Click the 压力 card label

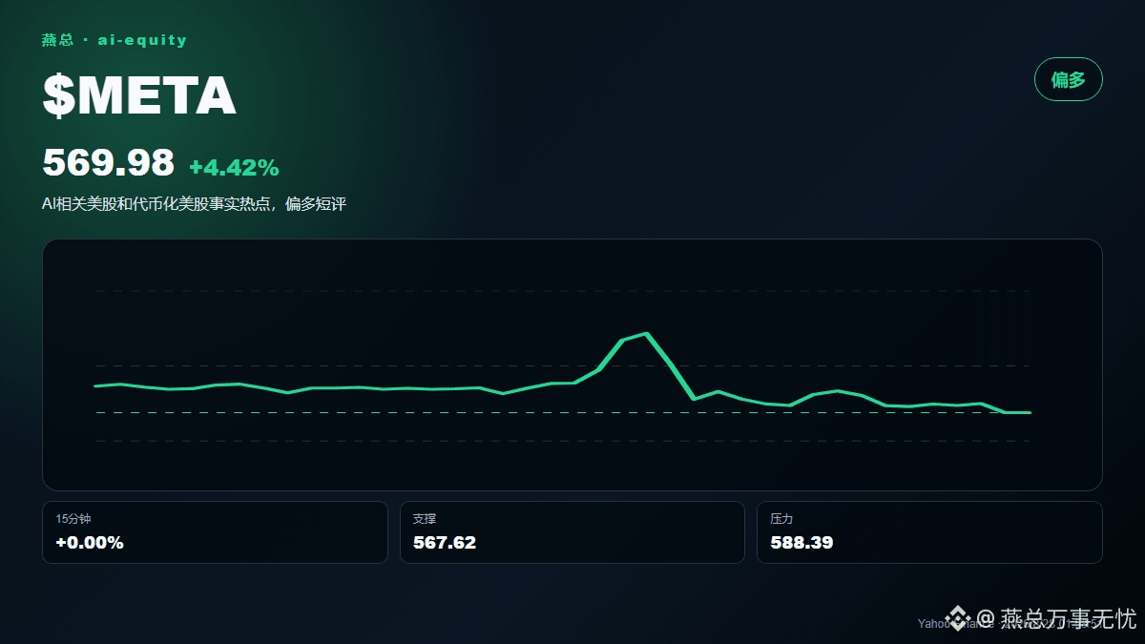click(x=781, y=519)
